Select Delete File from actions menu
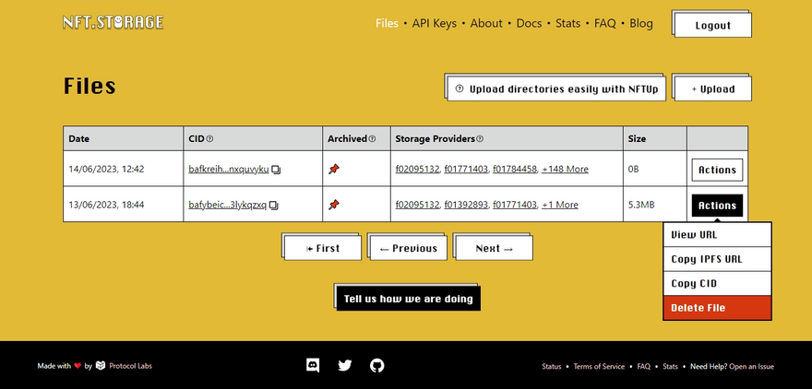The height and width of the screenshot is (389, 812). click(x=717, y=308)
